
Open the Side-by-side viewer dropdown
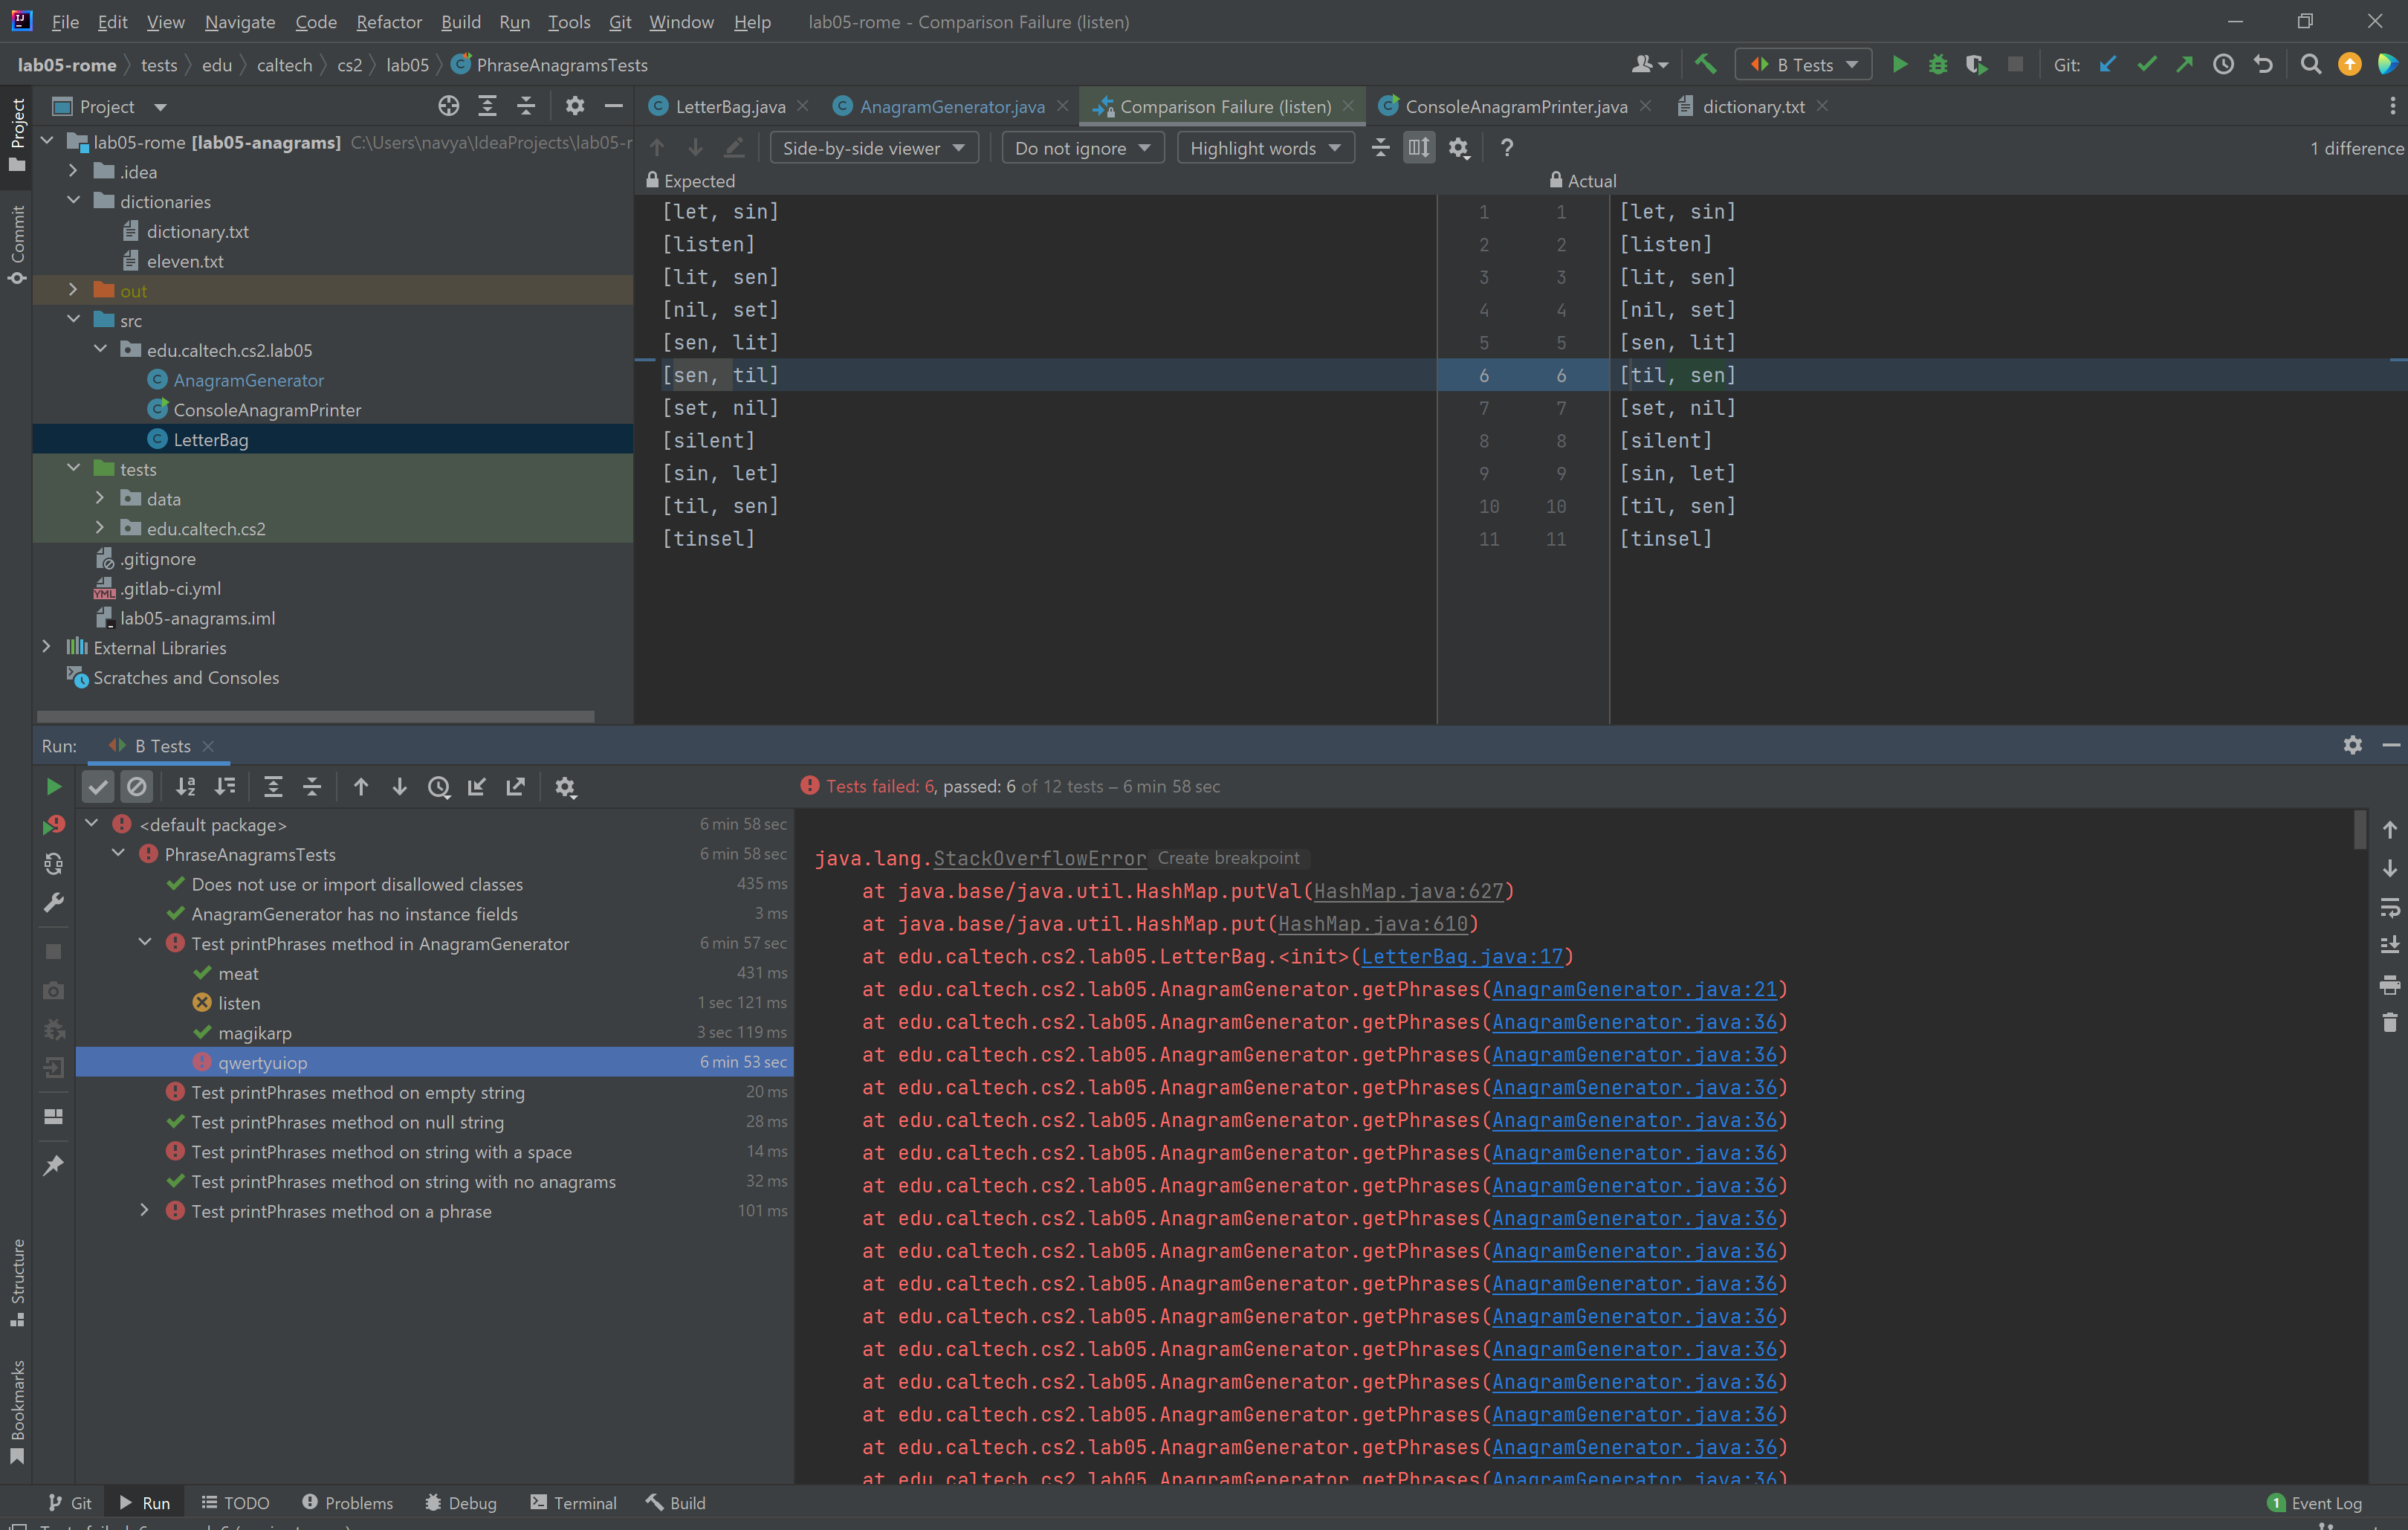[873, 148]
